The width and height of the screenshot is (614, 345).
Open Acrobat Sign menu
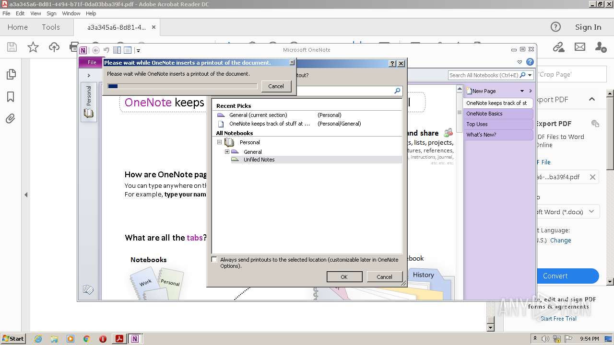[x=51, y=13]
